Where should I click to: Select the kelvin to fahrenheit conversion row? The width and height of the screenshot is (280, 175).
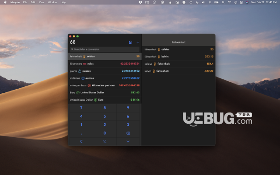click(179, 71)
